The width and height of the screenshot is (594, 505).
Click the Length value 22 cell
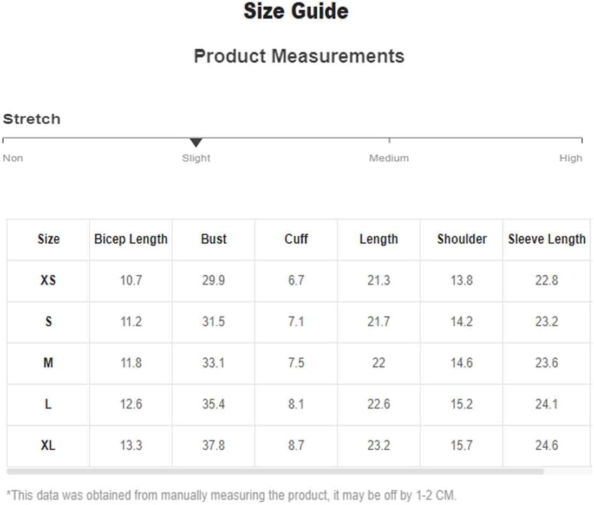(x=379, y=363)
